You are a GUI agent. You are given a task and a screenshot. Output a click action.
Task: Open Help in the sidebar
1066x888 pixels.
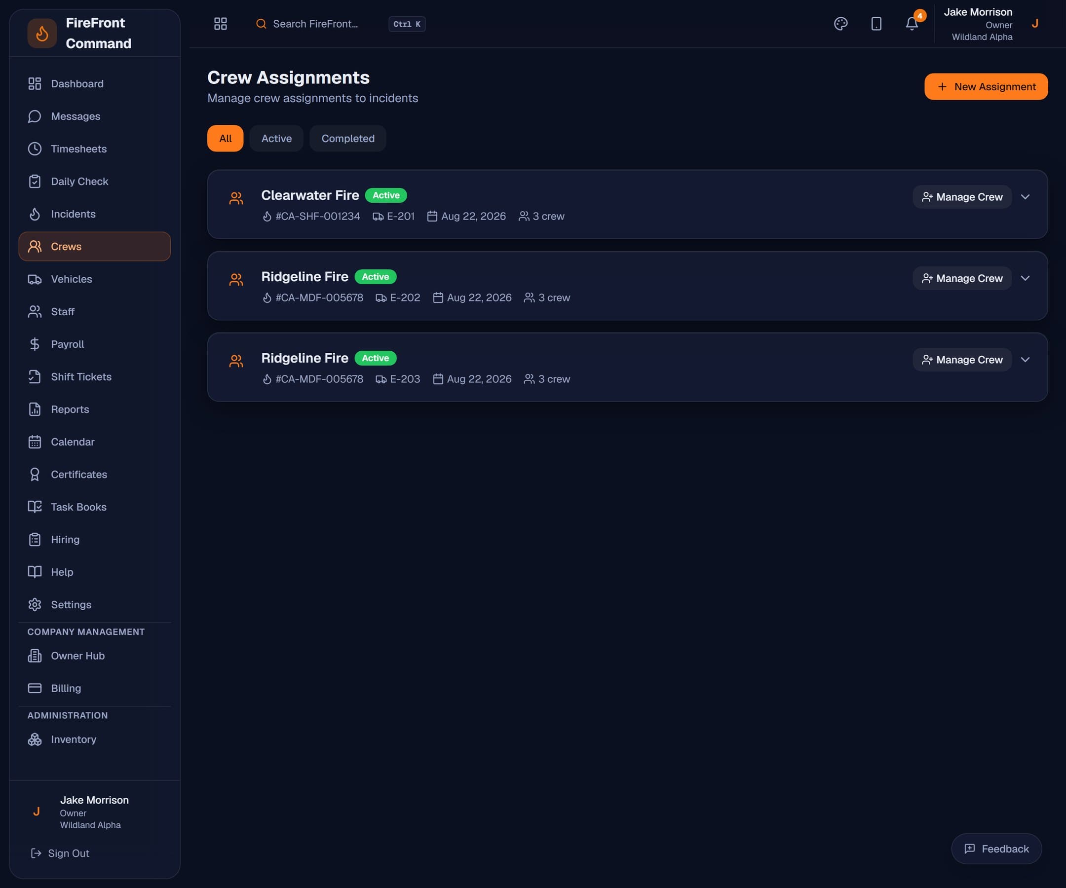94,572
